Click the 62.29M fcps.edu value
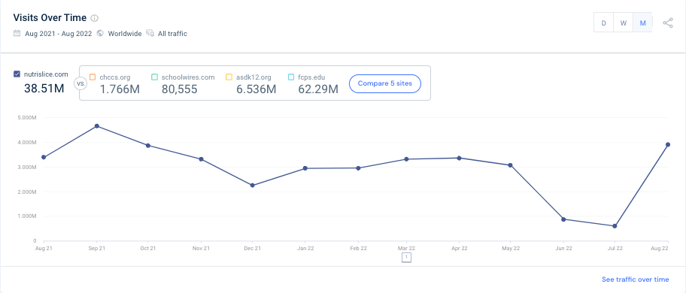The width and height of the screenshot is (686, 293). [x=318, y=89]
